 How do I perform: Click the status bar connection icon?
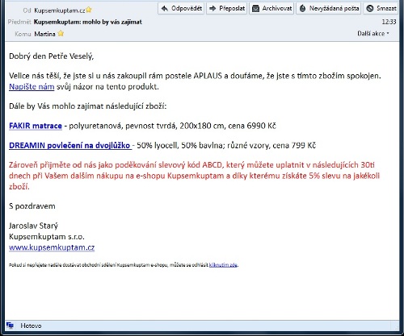tap(10, 326)
